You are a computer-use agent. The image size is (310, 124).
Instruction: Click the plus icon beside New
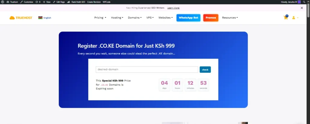pyautogui.click(x=44, y=2)
